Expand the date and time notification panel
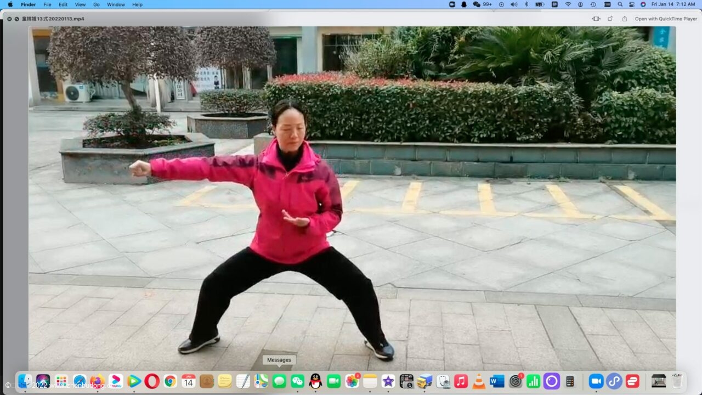 [x=672, y=4]
